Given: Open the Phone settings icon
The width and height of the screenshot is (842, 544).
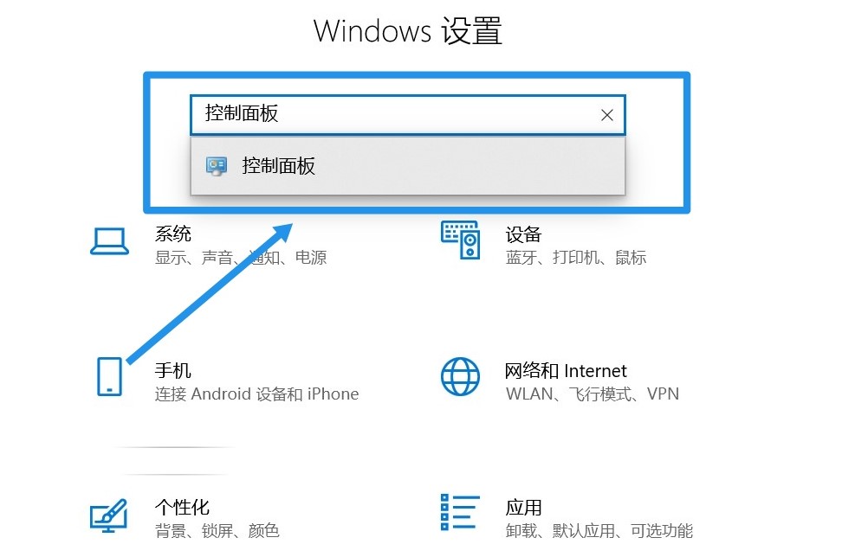Looking at the screenshot, I should 109,377.
